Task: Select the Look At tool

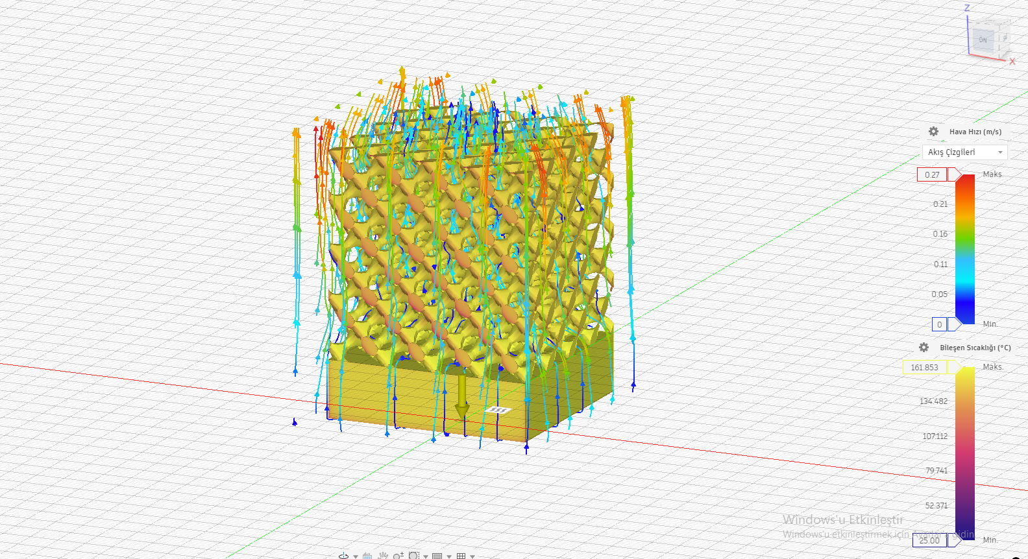Action: tap(367, 556)
